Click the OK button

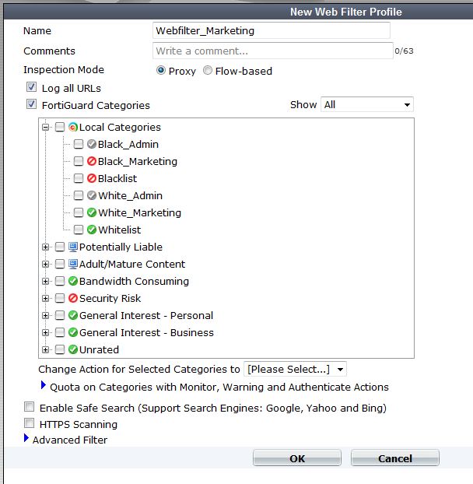[297, 458]
